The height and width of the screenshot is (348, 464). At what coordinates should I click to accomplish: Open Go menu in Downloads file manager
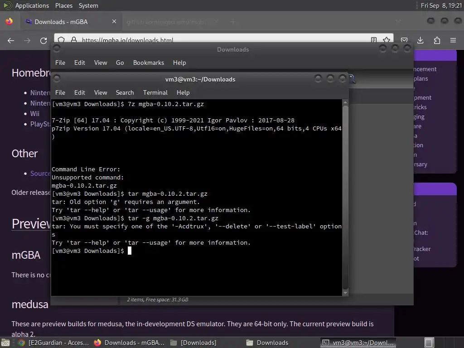[120, 63]
